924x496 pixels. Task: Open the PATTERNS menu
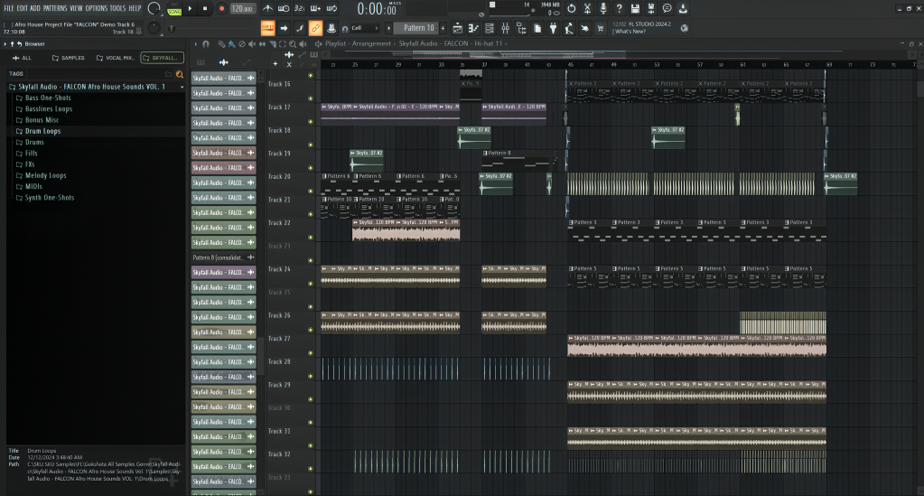(x=55, y=8)
